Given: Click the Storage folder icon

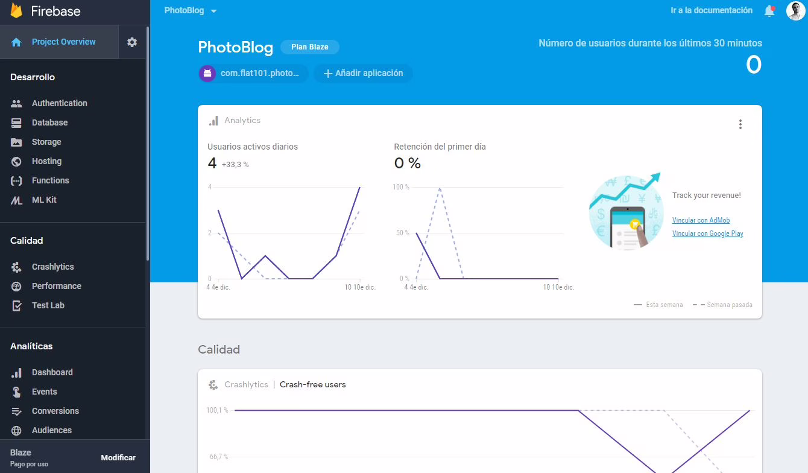Looking at the screenshot, I should 17,142.
